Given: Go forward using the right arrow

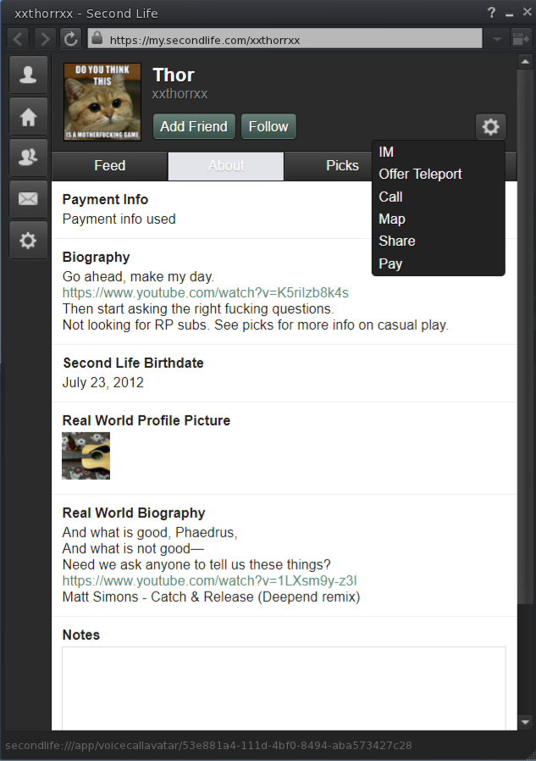Looking at the screenshot, I should click(45, 38).
